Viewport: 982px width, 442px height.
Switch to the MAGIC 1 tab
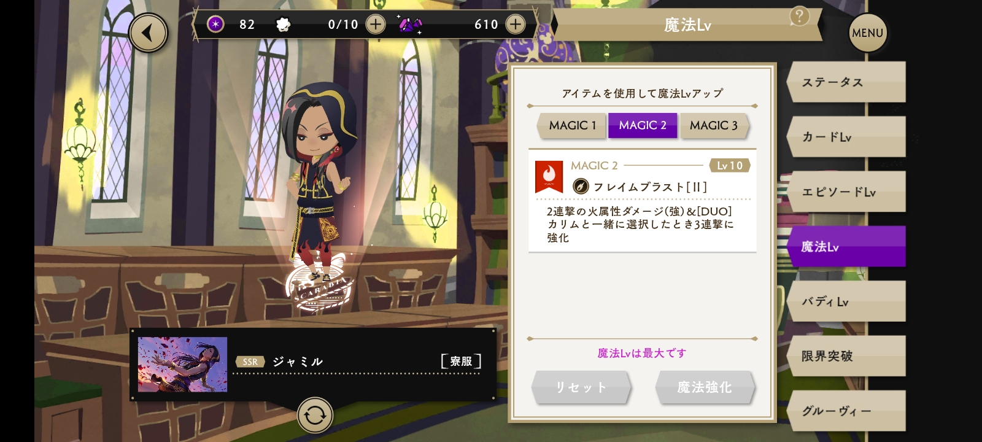point(572,125)
